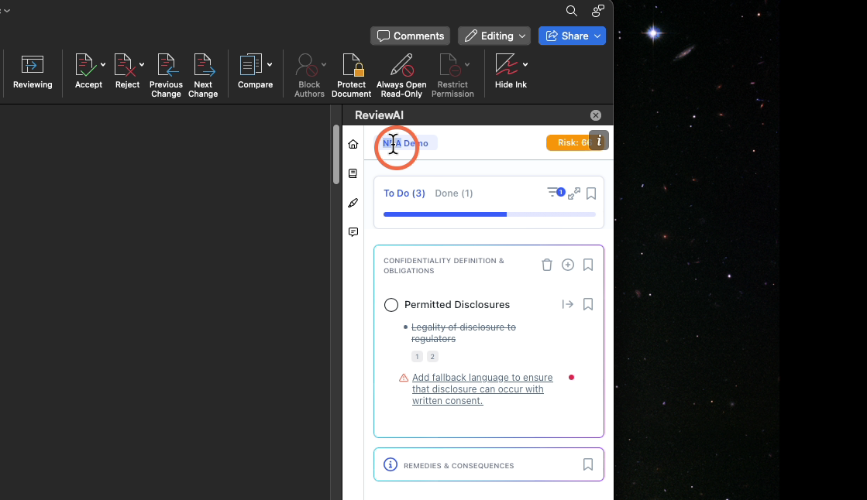Delete Confidentiality Definition section via trash
The height and width of the screenshot is (500, 867).
[x=547, y=265]
